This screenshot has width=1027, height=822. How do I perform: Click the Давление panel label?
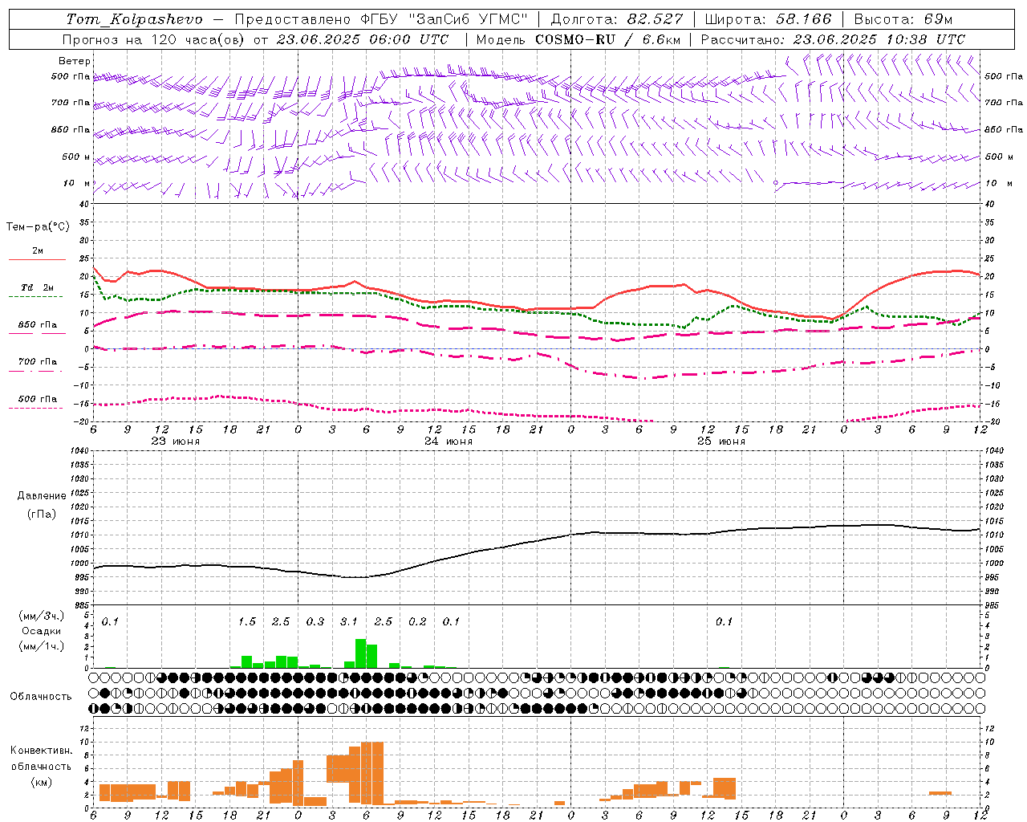(42, 496)
